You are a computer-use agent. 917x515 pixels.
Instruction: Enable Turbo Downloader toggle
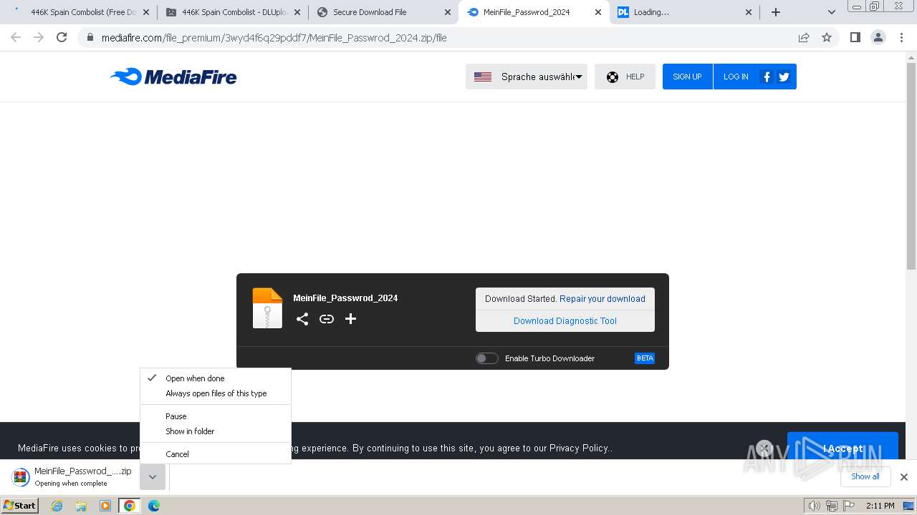point(487,358)
